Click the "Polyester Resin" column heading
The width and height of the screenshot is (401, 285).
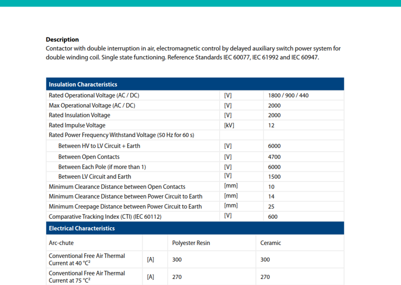coord(191,243)
